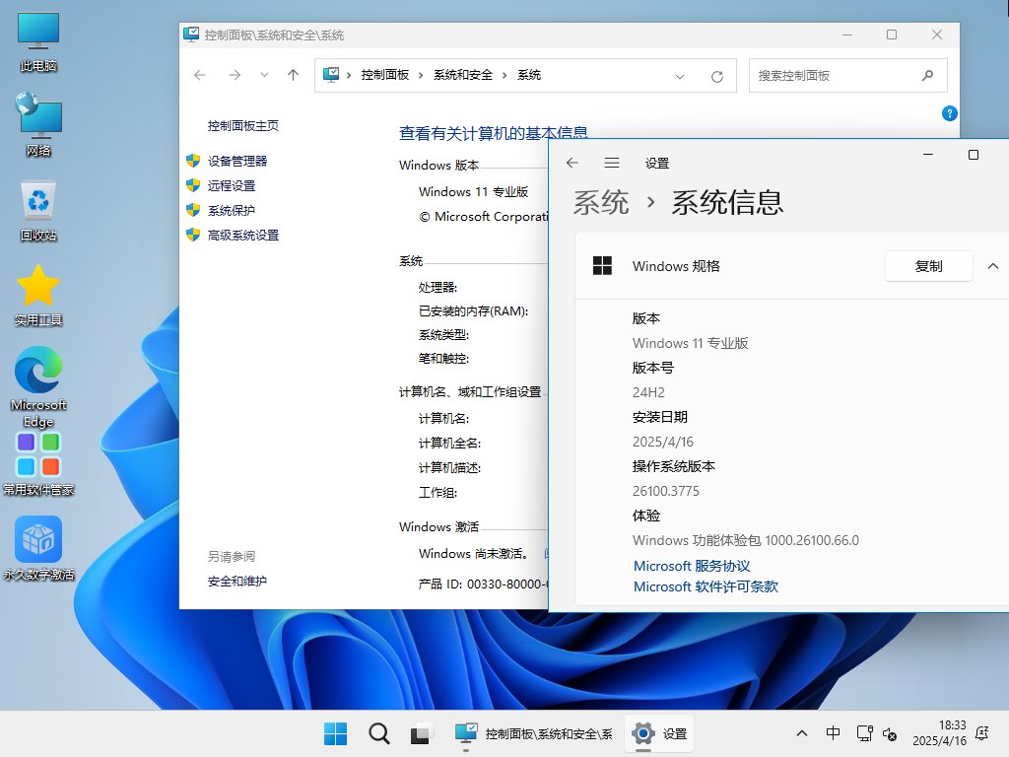Open the 实用工具 star icon

tap(38, 295)
